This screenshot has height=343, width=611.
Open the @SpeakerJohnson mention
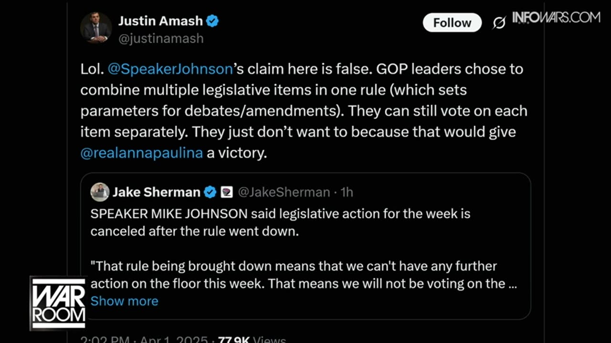tap(170, 69)
